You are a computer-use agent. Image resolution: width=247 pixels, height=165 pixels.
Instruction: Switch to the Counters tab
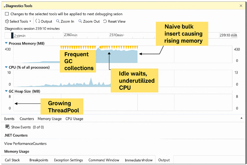[x=27, y=119]
